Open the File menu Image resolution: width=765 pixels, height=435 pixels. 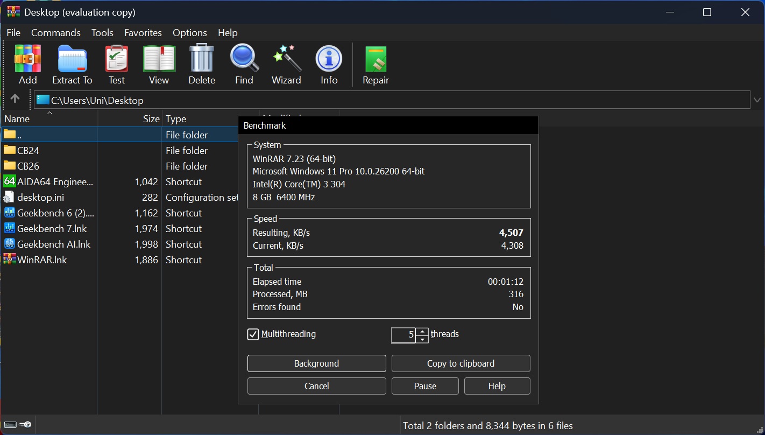13,33
